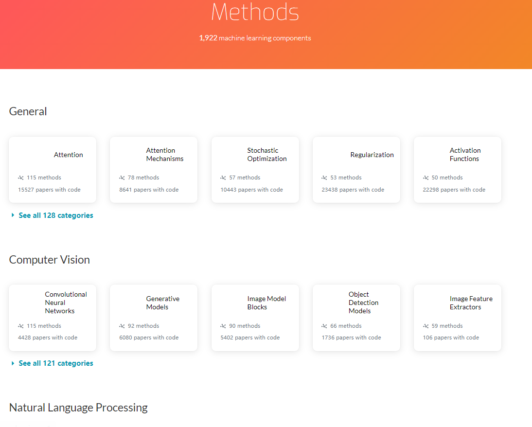532x427 pixels.
Task: Click the methods icon on Attention Mechanisms card
Action: click(121, 177)
